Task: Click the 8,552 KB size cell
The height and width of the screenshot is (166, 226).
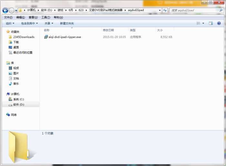Action: tap(166, 37)
